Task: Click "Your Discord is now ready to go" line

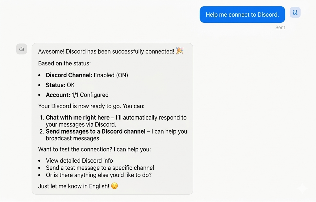Action: point(91,106)
